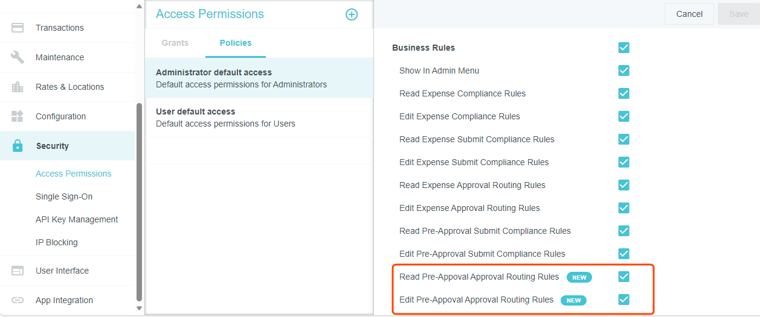
Task: Click the Configuration widgets icon
Action: click(x=18, y=116)
